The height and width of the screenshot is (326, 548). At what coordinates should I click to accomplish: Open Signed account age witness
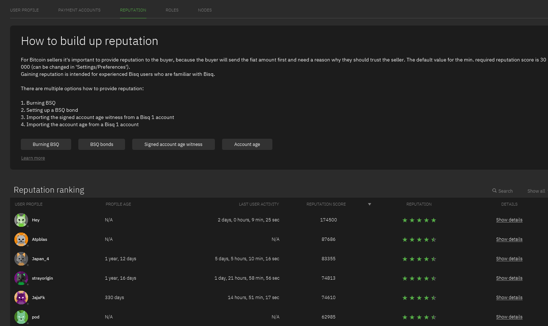[x=174, y=144]
